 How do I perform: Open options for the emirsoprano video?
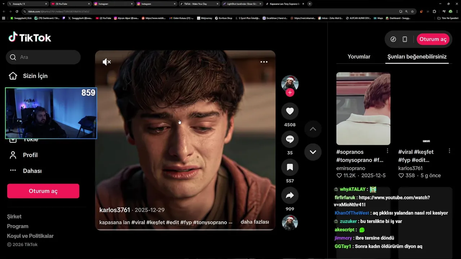point(388,151)
